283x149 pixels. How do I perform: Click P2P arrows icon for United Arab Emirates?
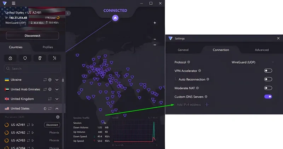[x=45, y=89]
